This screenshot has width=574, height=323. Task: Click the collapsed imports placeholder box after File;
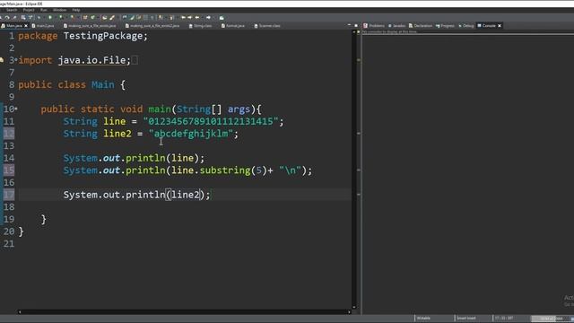click(135, 60)
